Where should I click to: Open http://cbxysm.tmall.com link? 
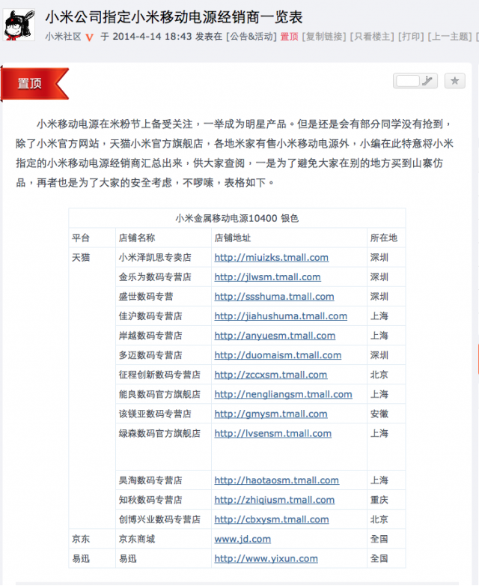coord(272,519)
